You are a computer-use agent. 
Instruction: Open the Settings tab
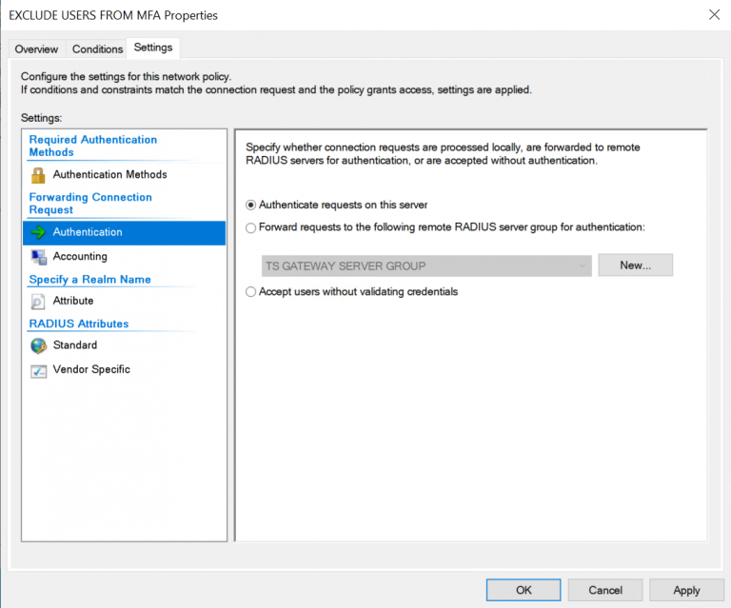(x=153, y=48)
